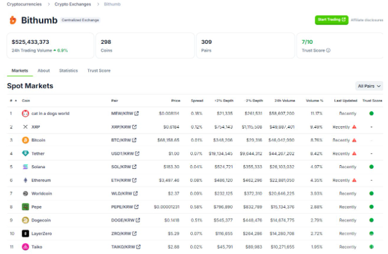Open the ETH/KRW pair link

click(x=124, y=180)
